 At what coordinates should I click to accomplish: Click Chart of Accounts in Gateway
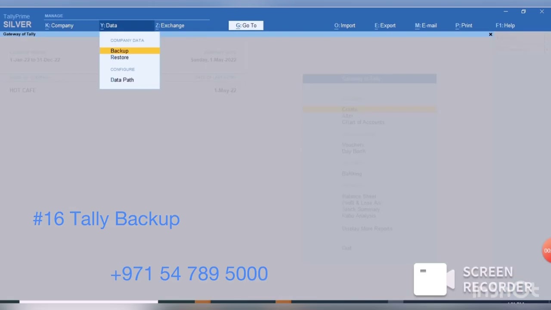click(x=363, y=122)
